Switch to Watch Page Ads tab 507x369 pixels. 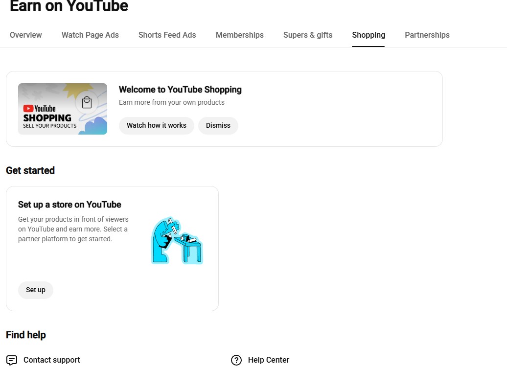[90, 35]
